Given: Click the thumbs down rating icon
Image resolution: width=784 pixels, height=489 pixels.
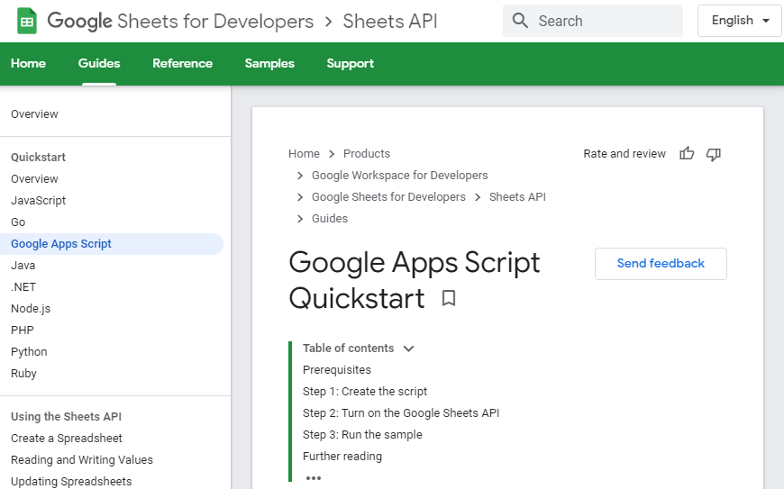Looking at the screenshot, I should click(x=714, y=154).
